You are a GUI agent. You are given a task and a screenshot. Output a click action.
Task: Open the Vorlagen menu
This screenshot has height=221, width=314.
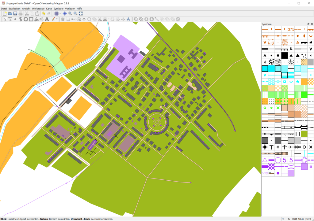tap(70, 9)
